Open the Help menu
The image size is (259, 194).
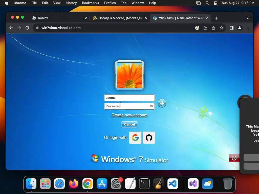pyautogui.click(x=152, y=3)
